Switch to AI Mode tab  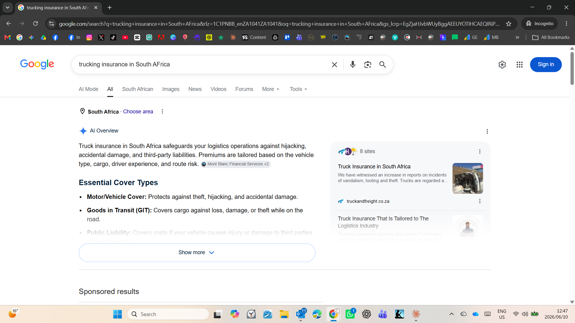88,89
